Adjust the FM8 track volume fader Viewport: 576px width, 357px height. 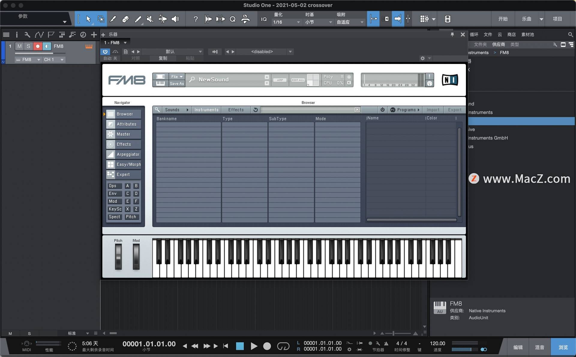pyautogui.click(x=40, y=53)
